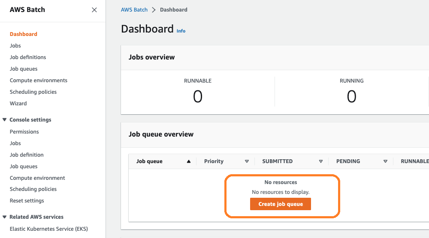The width and height of the screenshot is (429, 238).
Task: Sort the Priority column with its arrow
Action: point(247,161)
